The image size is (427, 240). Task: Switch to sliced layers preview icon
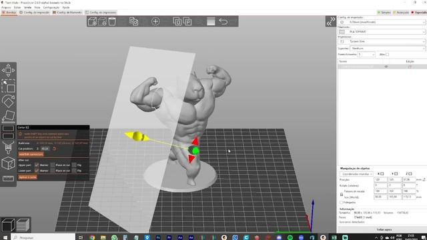click(x=23, y=225)
